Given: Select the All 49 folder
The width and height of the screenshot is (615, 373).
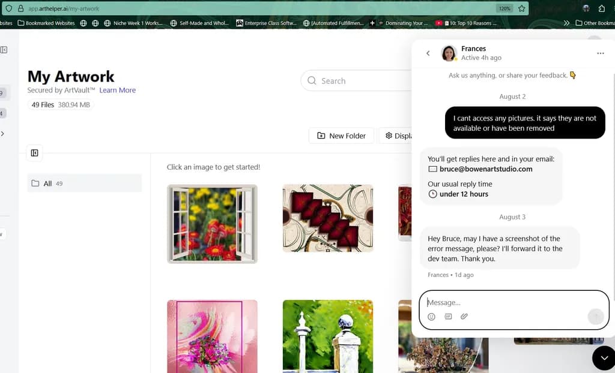Looking at the screenshot, I should pyautogui.click(x=84, y=184).
